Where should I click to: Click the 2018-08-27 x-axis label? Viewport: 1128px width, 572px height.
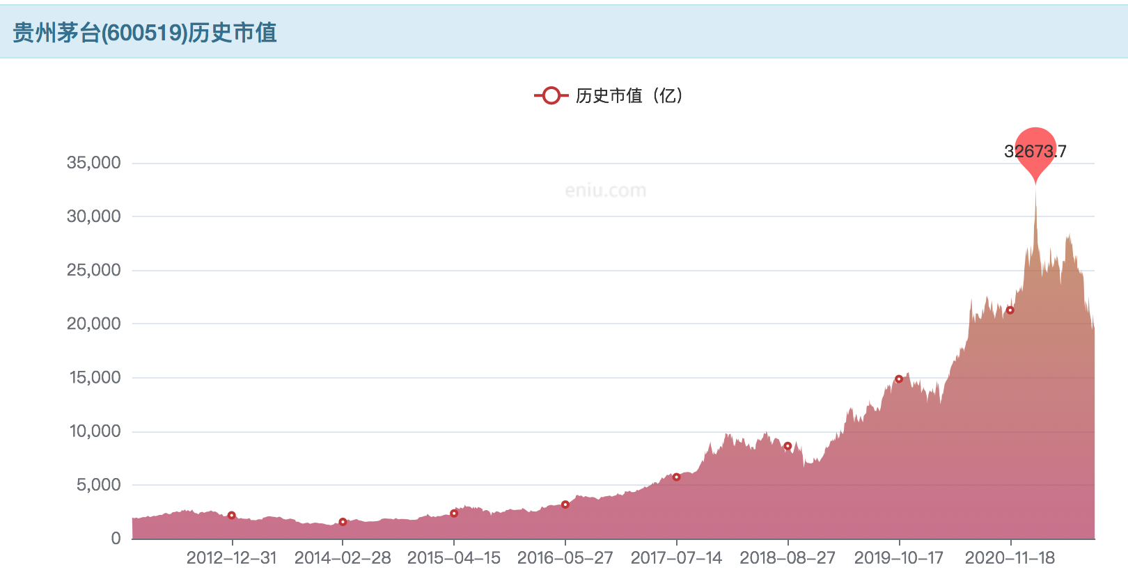click(788, 558)
